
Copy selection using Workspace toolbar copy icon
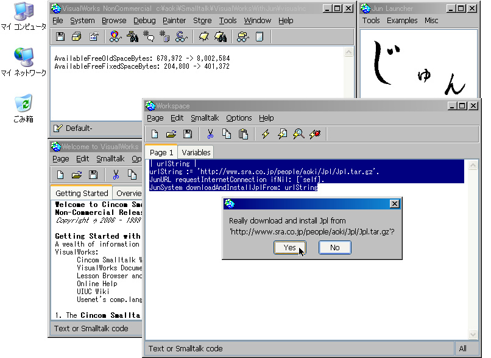pyautogui.click(x=227, y=134)
